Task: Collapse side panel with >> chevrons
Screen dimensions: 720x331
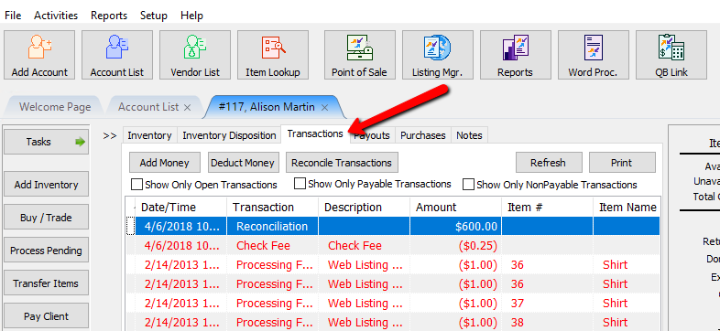Action: click(110, 135)
